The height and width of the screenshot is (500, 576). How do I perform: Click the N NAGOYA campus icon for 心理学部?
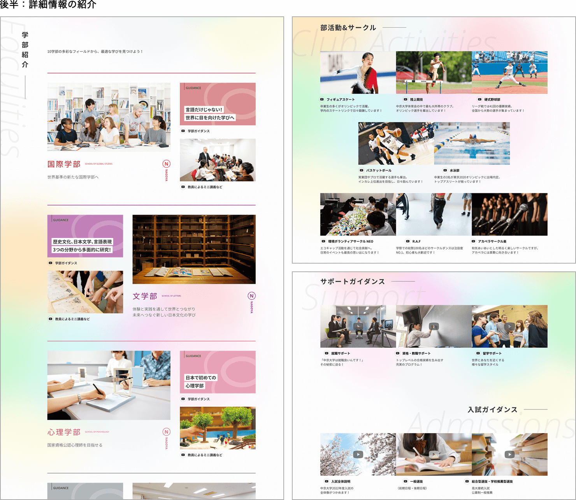coord(166,438)
